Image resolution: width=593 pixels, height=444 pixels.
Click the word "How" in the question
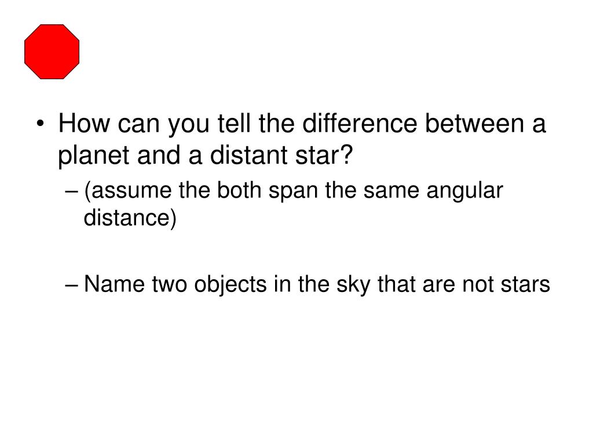click(x=84, y=123)
